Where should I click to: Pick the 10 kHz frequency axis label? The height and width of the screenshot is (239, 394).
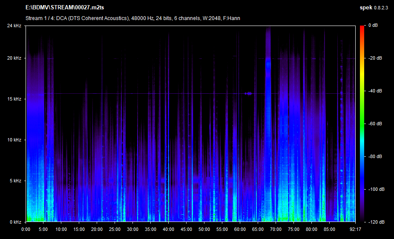pyautogui.click(x=16, y=140)
